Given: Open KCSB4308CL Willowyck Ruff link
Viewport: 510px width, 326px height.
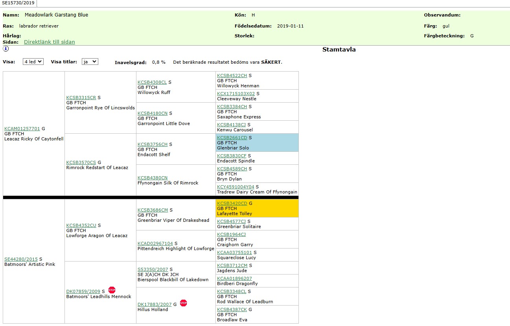Looking at the screenshot, I should [152, 82].
